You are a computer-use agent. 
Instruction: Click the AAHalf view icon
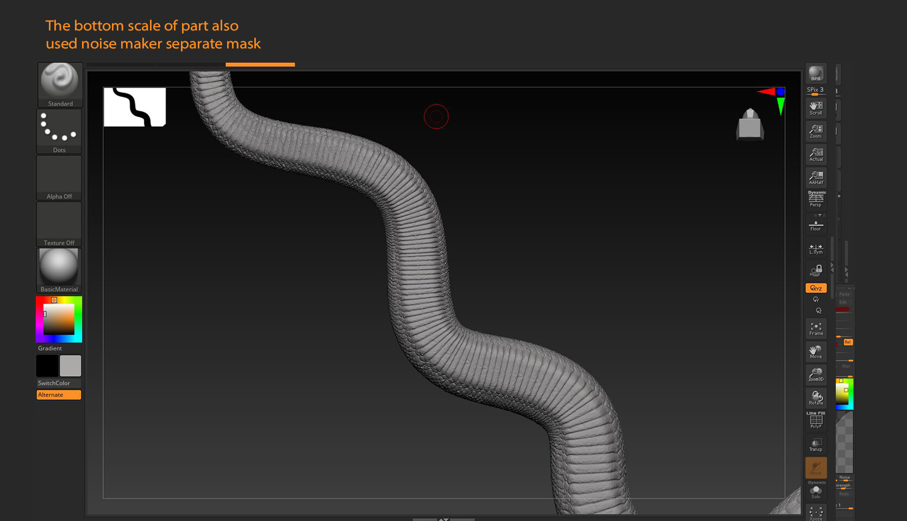[x=816, y=178]
